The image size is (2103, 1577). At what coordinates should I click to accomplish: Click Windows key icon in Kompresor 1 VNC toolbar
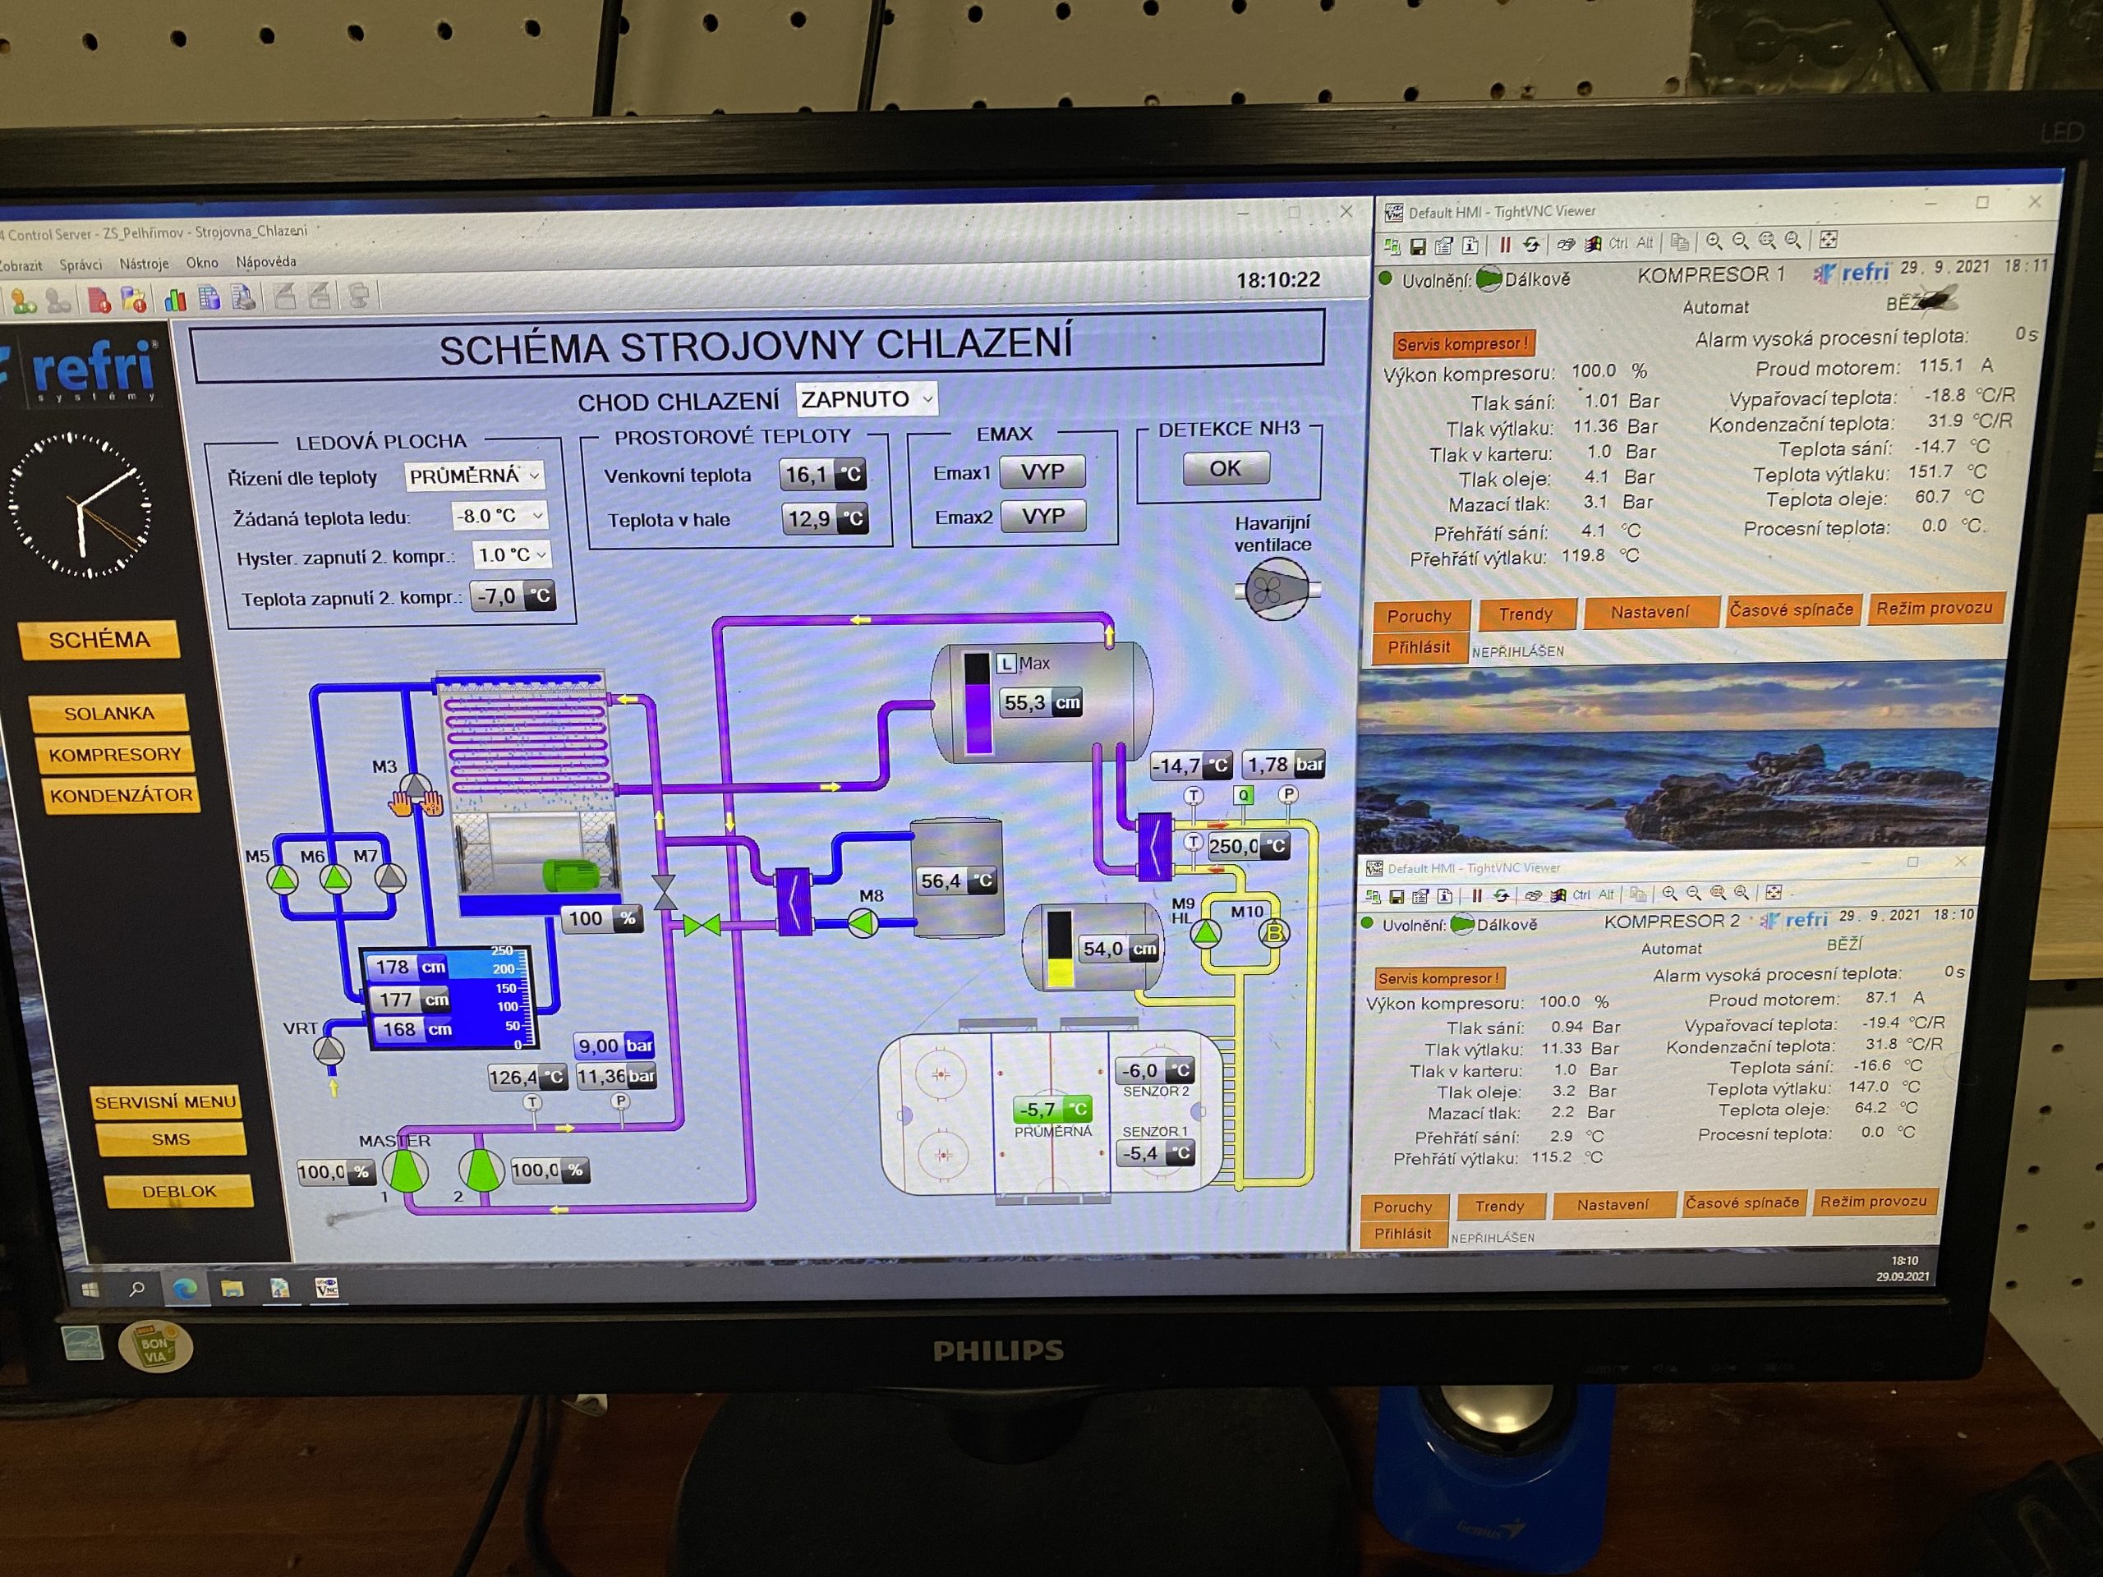point(1593,243)
